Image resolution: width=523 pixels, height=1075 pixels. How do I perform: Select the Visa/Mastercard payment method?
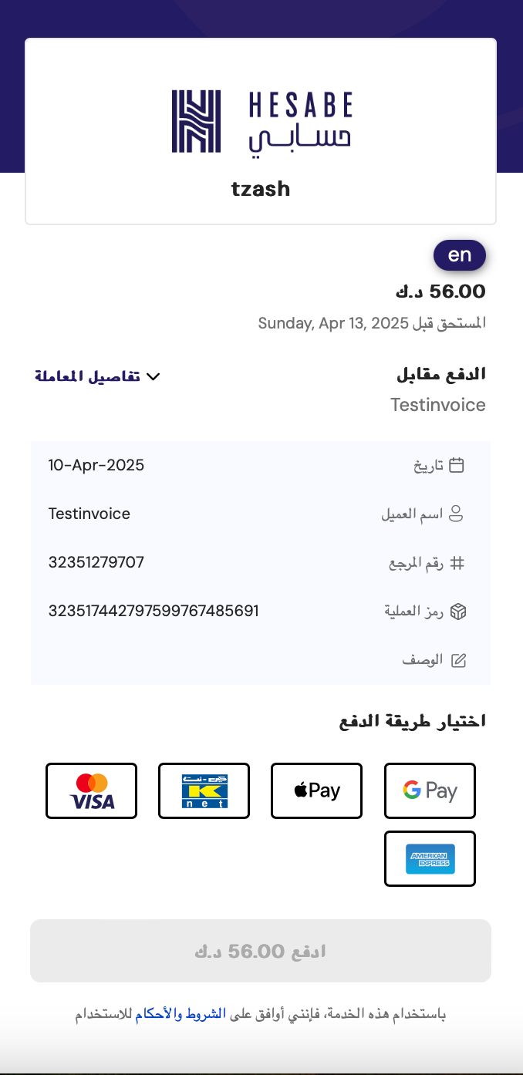91,790
